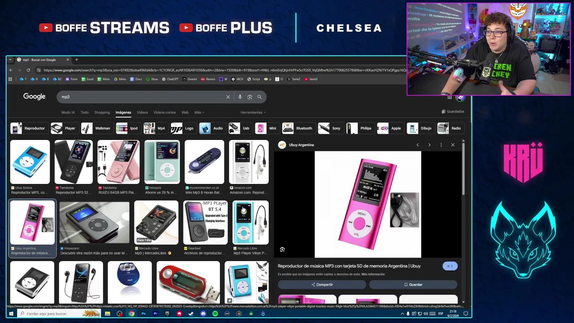
Task: Open the blue clip MP3 thumbnail from Ubuy Bolivia
Action: (30, 162)
